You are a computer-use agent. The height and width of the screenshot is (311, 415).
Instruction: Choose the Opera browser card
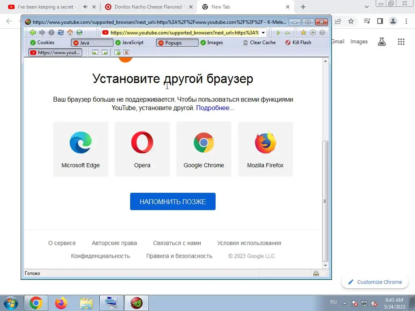point(142,149)
